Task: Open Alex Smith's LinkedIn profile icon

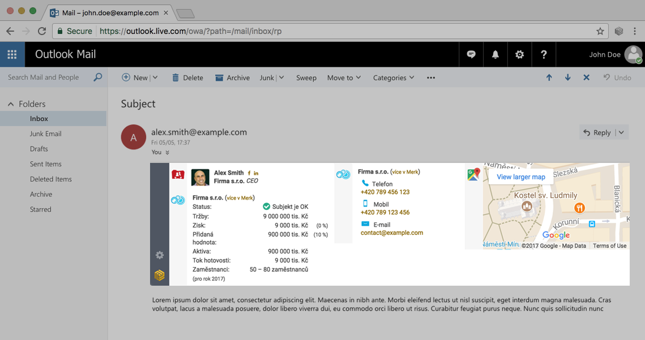Action: coord(256,173)
